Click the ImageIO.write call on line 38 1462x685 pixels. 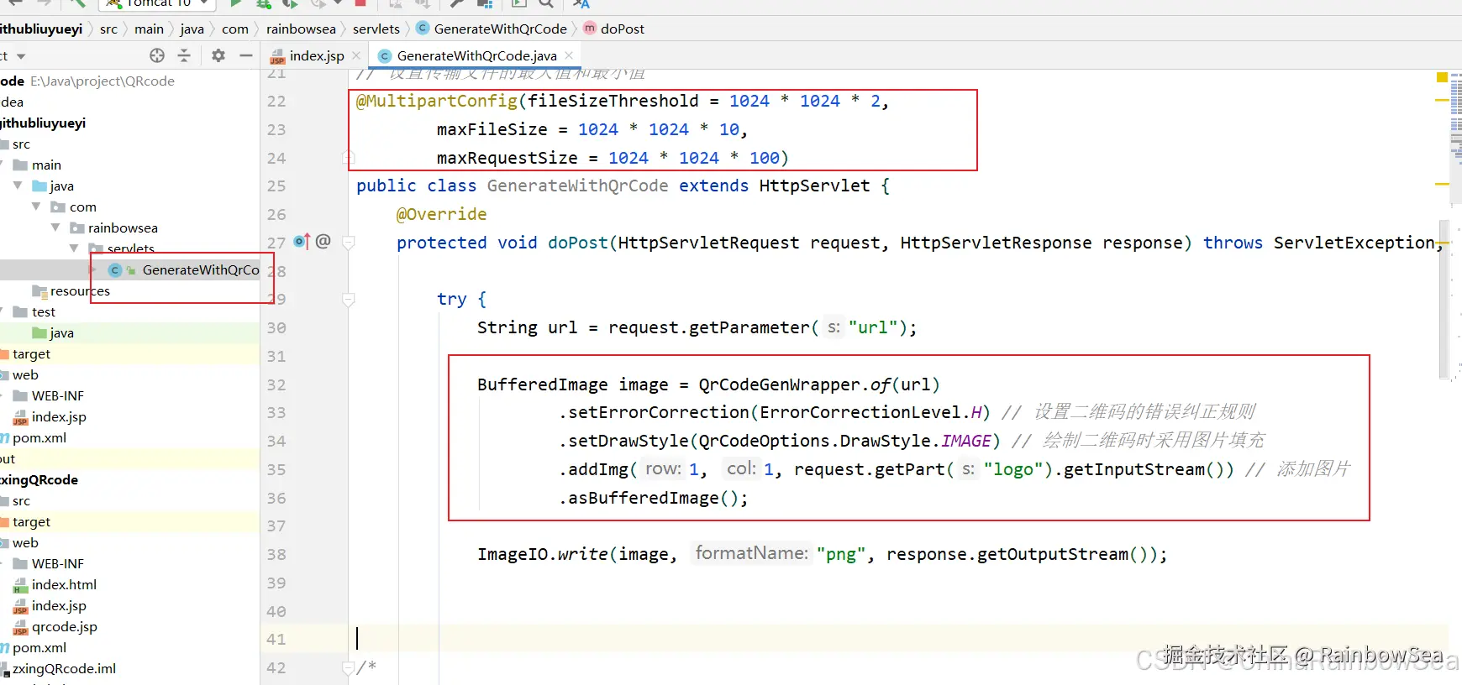tap(542, 554)
